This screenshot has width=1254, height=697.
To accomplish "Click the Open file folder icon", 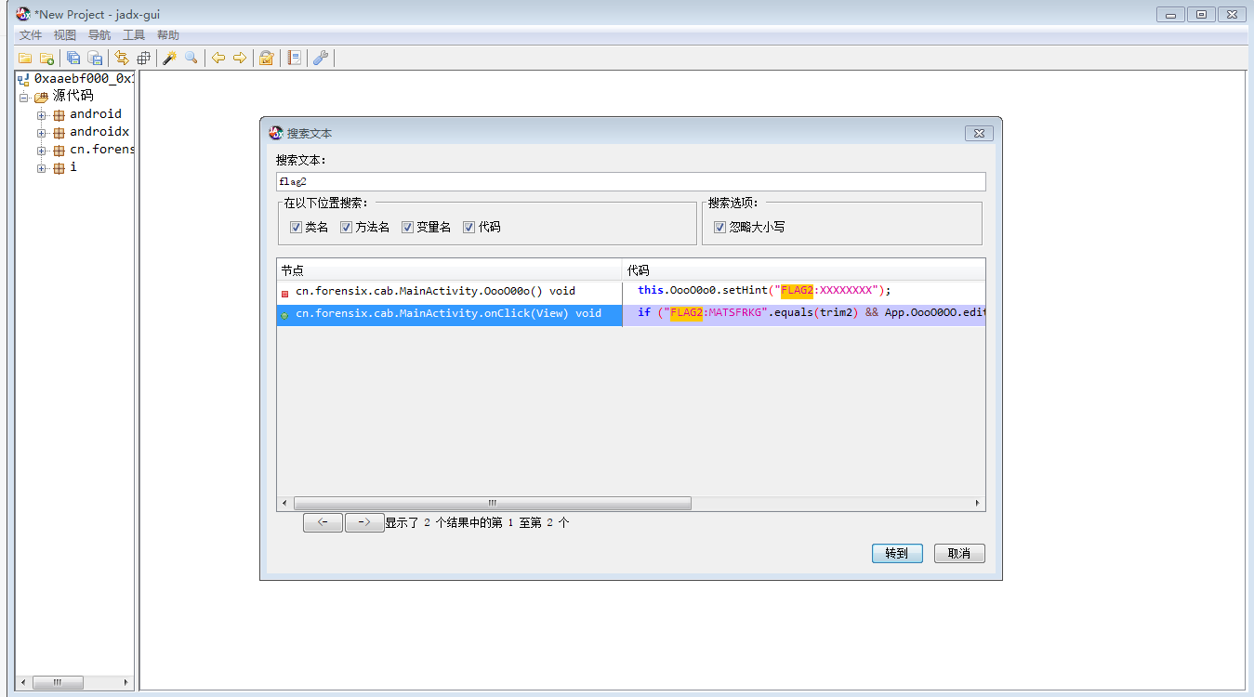I will click(25, 58).
